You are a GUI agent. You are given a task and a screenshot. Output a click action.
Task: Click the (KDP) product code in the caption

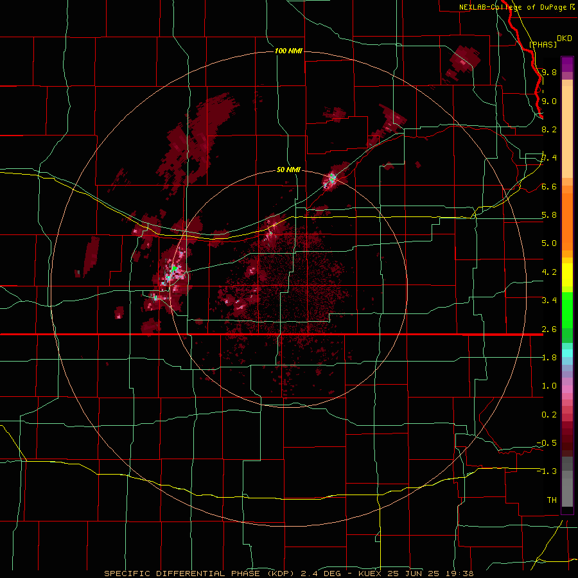point(279,574)
